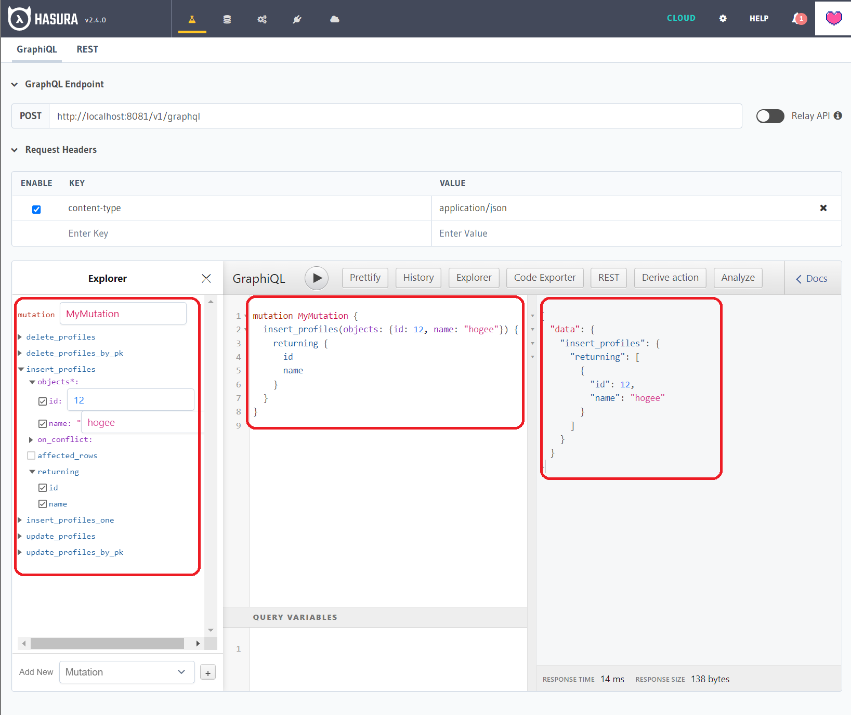Screen dimensions: 851x715
Task: Click the Enter Value header field
Action: pyautogui.click(x=636, y=233)
